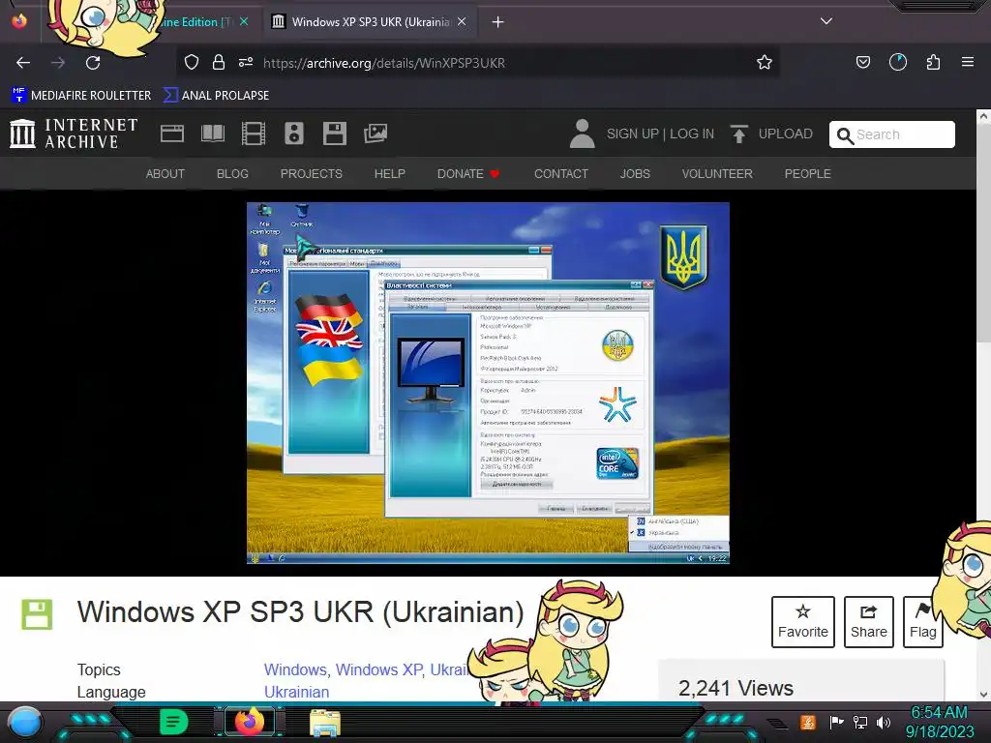Click the Windows XP screenshot preview image
The width and height of the screenshot is (991, 743).
pyautogui.click(x=488, y=383)
